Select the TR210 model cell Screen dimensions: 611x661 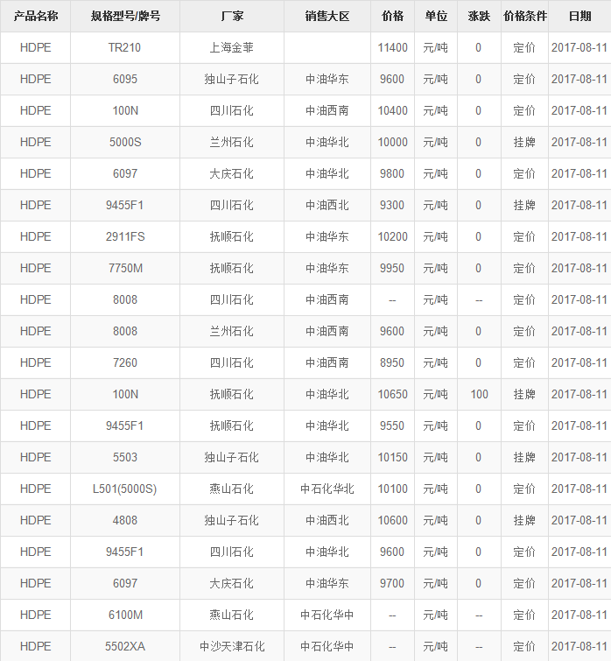(124, 47)
